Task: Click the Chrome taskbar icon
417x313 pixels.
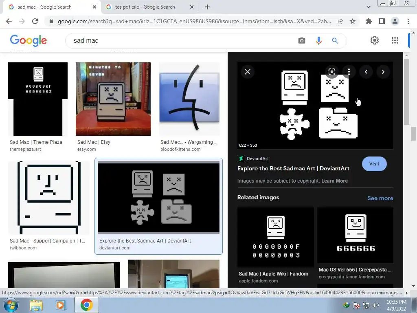Action: click(x=87, y=305)
